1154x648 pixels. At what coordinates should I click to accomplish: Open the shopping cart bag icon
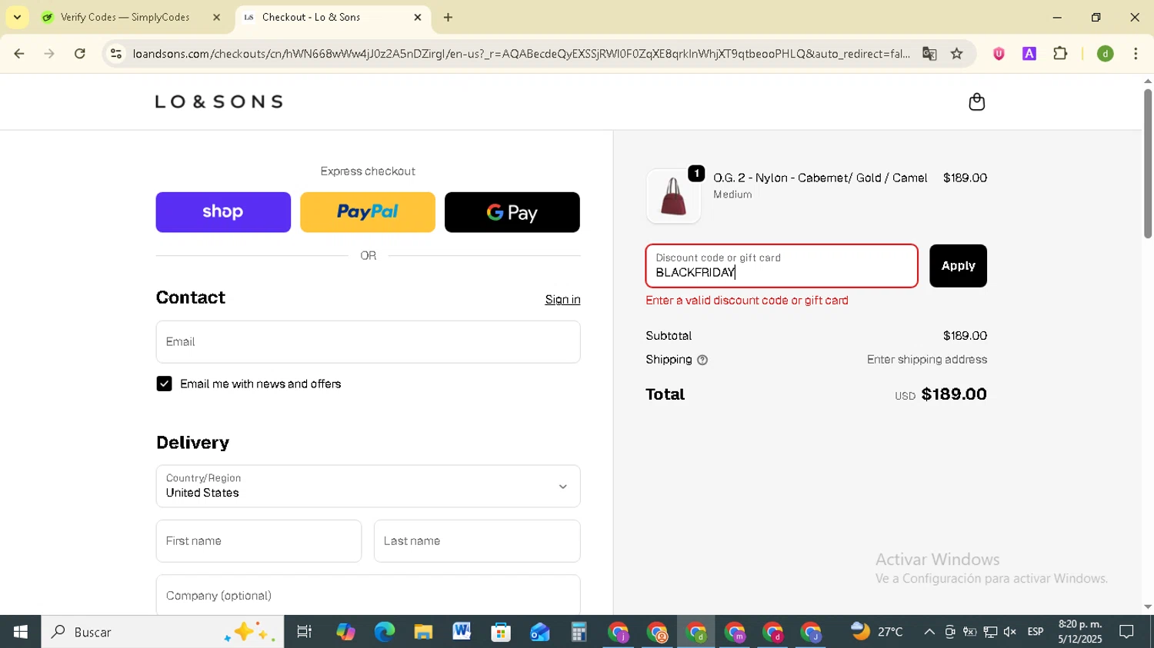click(976, 101)
